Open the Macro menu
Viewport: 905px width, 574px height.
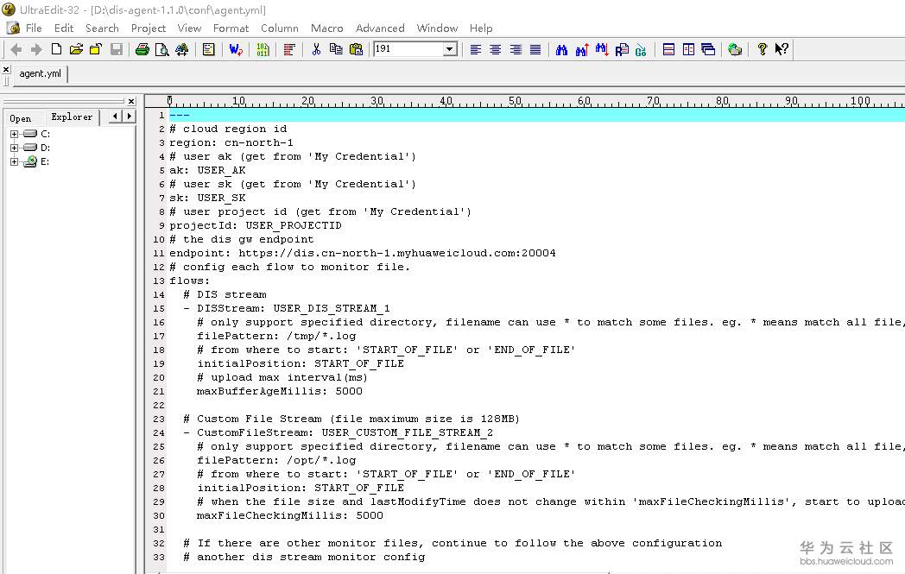click(x=326, y=28)
